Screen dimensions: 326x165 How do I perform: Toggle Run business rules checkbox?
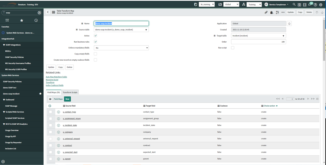(x=95, y=42)
